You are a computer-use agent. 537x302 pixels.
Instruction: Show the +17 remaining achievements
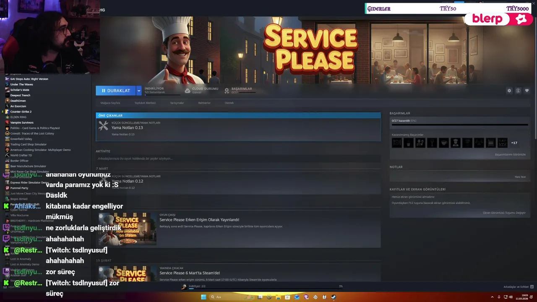(x=514, y=143)
